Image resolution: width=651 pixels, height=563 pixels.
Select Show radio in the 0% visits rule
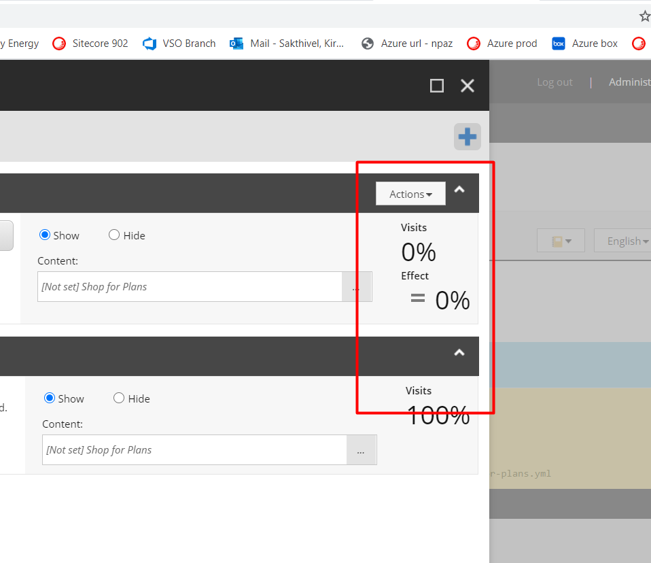[45, 235]
